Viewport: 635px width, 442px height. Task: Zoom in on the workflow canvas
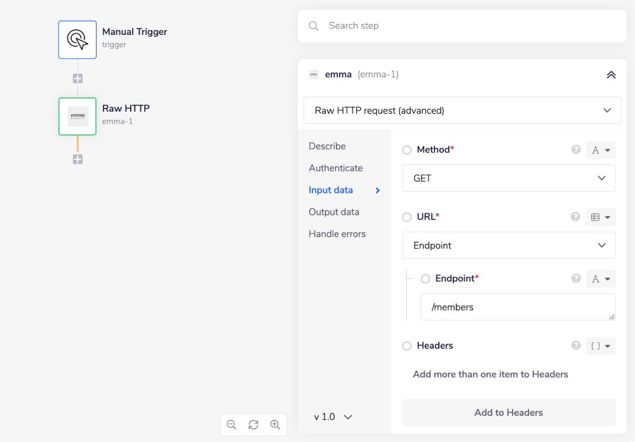[275, 425]
